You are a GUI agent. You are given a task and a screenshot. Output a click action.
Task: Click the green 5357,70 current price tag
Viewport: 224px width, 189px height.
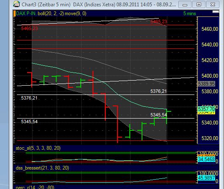tap(206, 109)
